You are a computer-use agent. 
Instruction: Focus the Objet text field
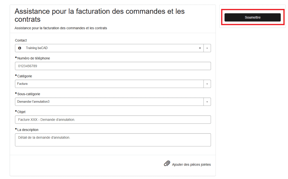point(113,120)
